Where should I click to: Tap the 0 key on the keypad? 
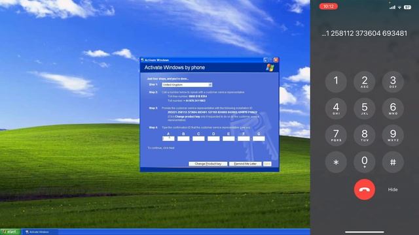[365, 162]
